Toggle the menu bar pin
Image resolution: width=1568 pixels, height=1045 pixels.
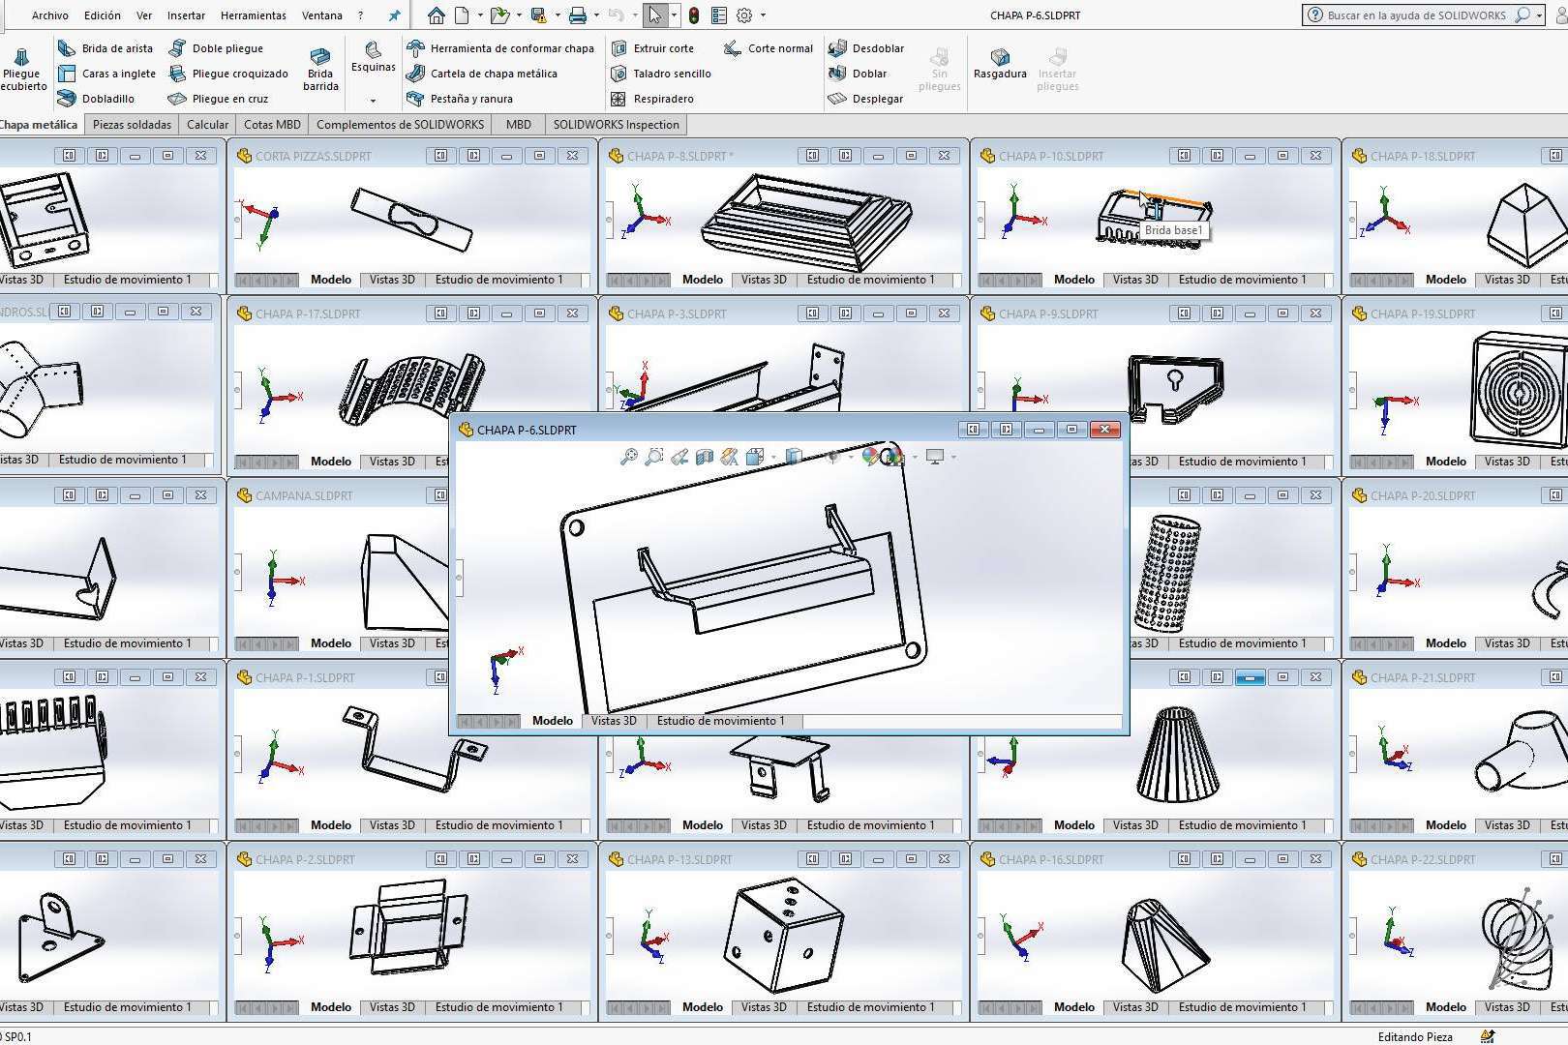coord(394,15)
